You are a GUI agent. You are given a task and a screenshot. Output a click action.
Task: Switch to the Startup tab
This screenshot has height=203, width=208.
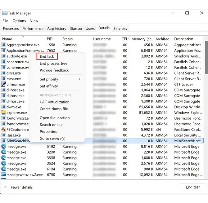76,28
